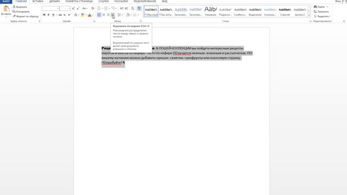Toggle superscript formatting

click(x=69, y=15)
